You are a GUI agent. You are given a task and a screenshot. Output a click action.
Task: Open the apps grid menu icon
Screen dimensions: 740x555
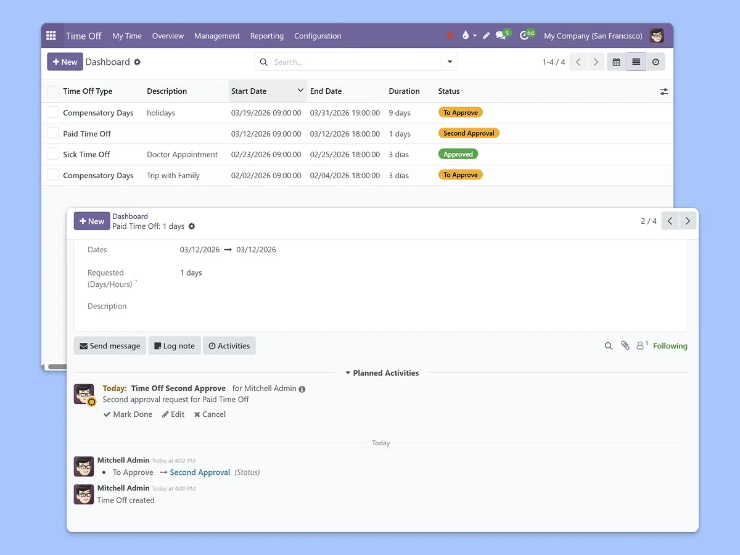(51, 36)
